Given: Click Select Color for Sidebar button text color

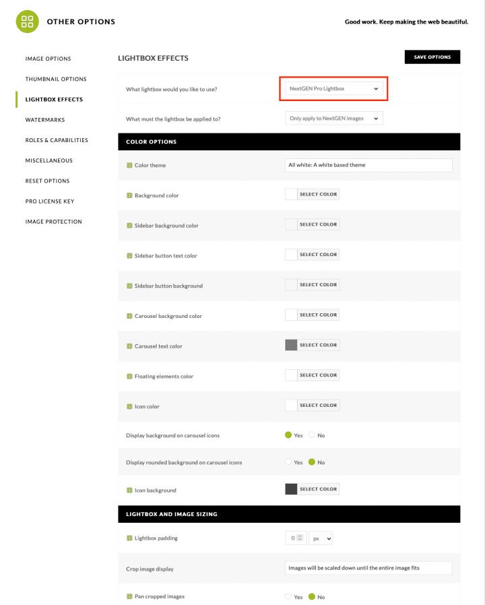Looking at the screenshot, I should (319, 254).
